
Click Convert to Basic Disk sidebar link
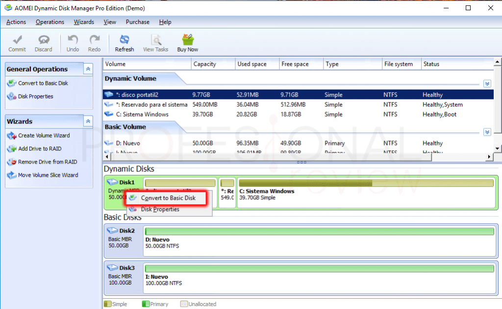[43, 83]
